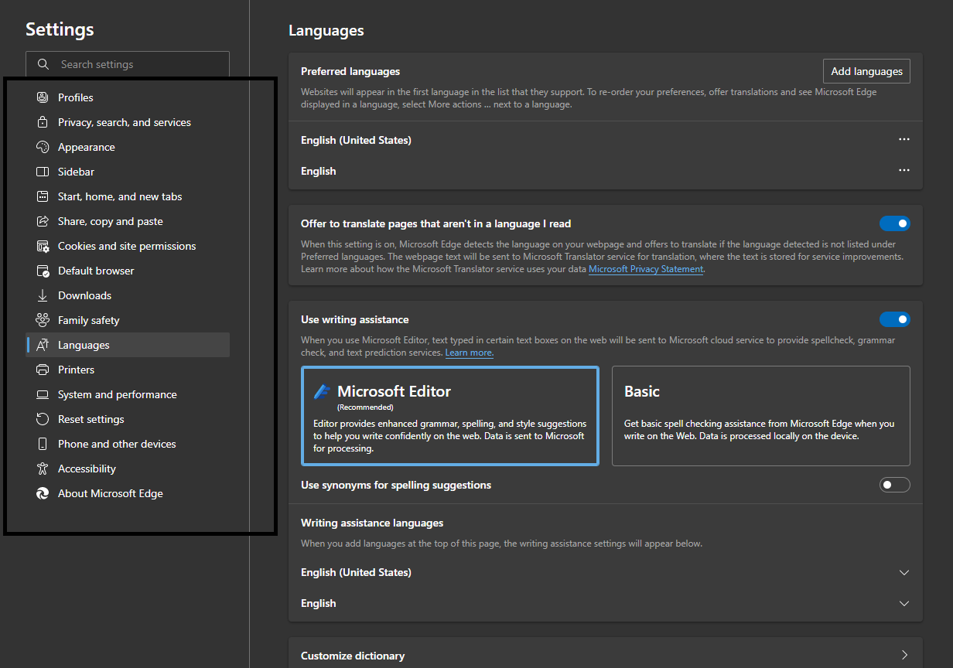Click the Accessibility figure icon

click(x=43, y=469)
